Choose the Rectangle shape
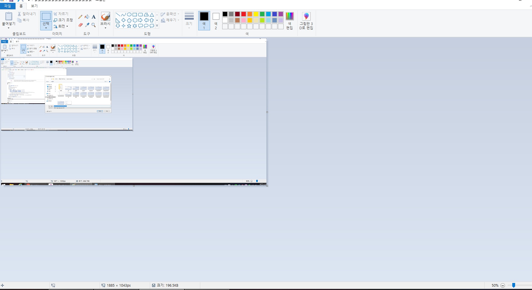Viewport: 532px width, 290px height. pyautogui.click(x=135, y=15)
